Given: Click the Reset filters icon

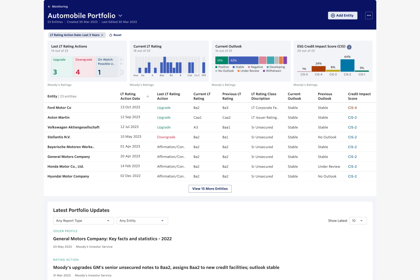Looking at the screenshot, I should [111, 35].
